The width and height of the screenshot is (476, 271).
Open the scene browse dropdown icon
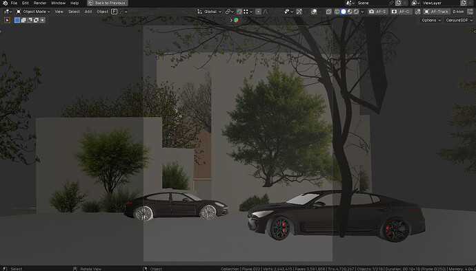pyautogui.click(x=350, y=3)
